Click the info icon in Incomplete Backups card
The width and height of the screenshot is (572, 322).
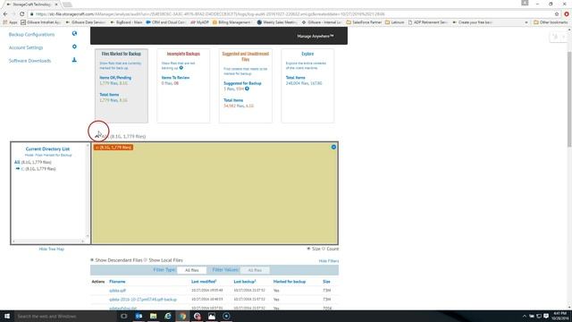[x=181, y=68]
